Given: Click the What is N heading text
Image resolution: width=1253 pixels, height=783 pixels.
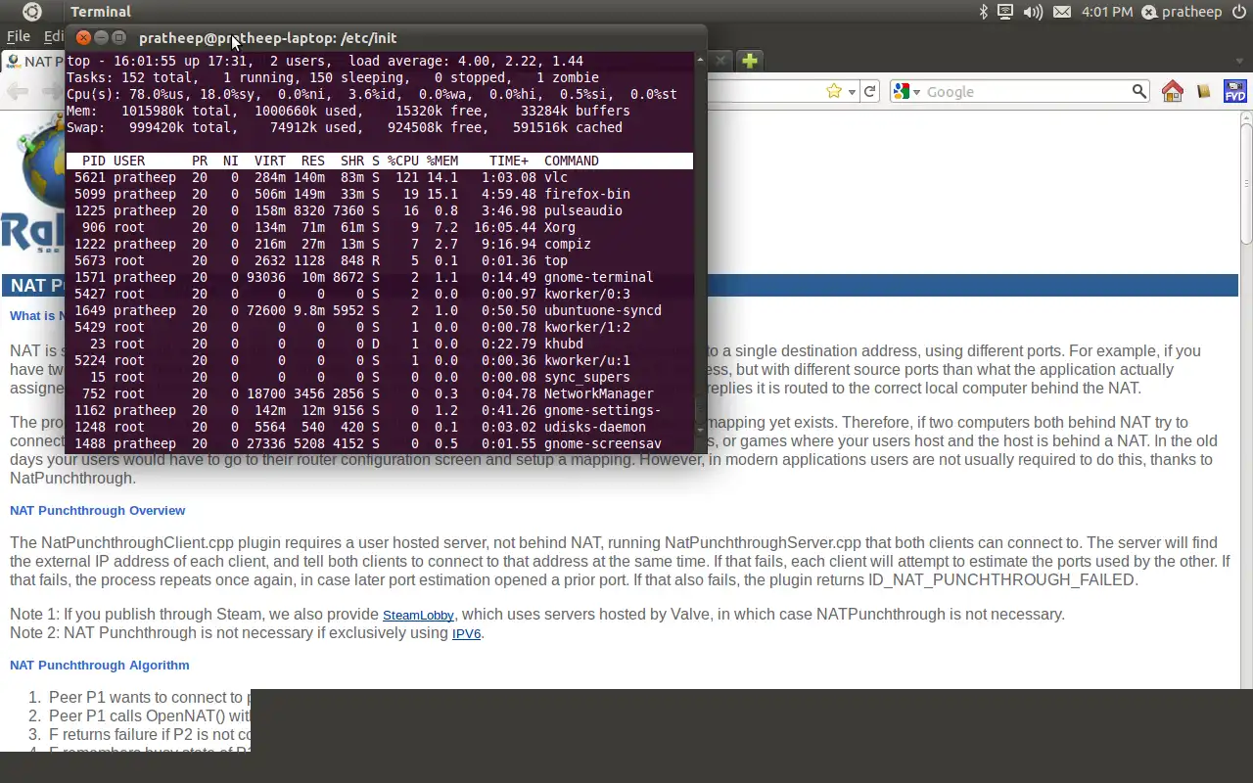Looking at the screenshot, I should [37, 315].
